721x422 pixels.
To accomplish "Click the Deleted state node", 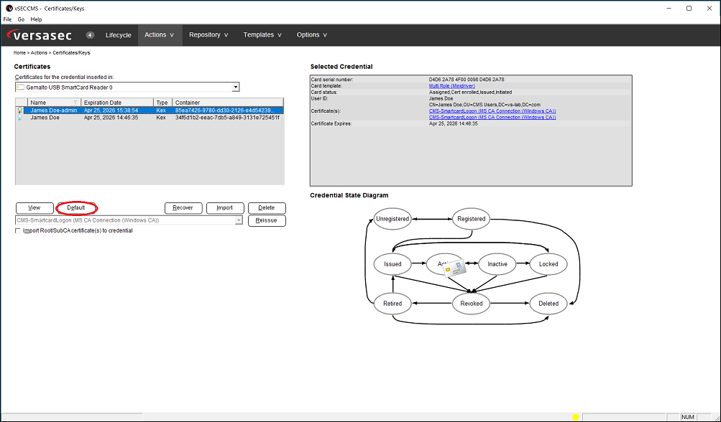I will [x=548, y=304].
